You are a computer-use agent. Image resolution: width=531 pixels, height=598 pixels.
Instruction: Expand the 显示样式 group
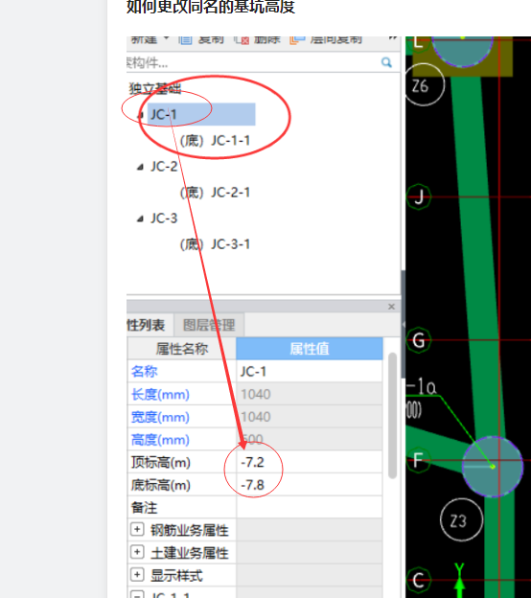tap(137, 575)
